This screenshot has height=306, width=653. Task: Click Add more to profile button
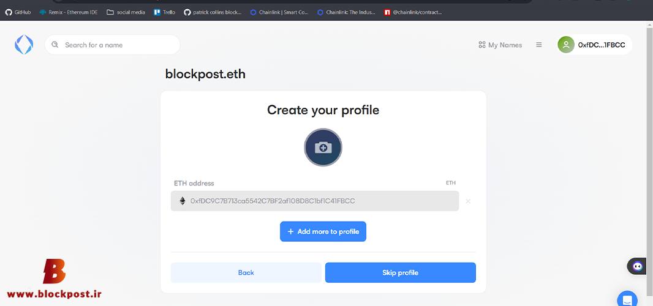[x=323, y=231]
